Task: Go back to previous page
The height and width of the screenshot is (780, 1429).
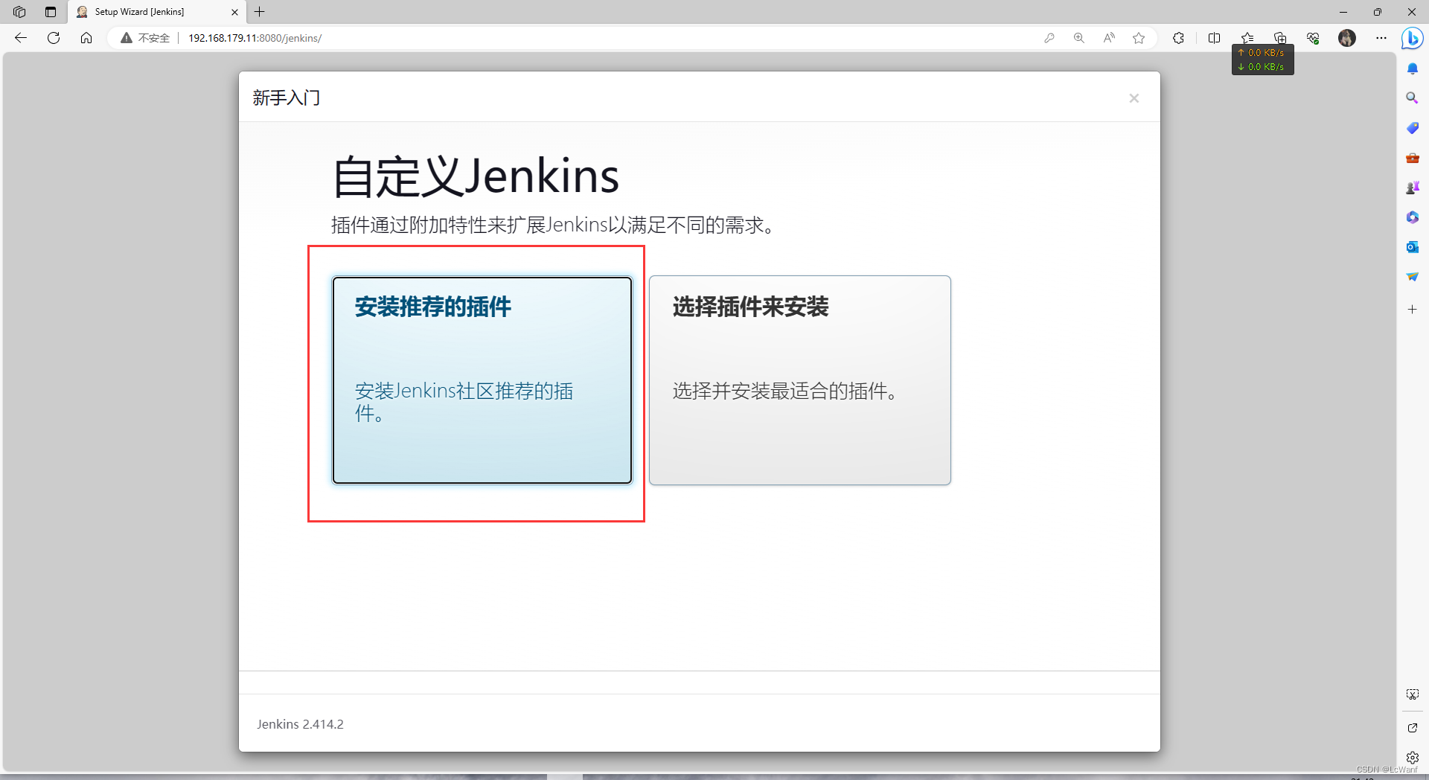Action: (21, 38)
